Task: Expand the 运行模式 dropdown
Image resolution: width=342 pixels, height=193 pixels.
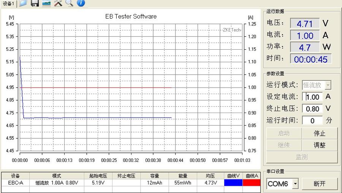Action: pyautogui.click(x=328, y=85)
